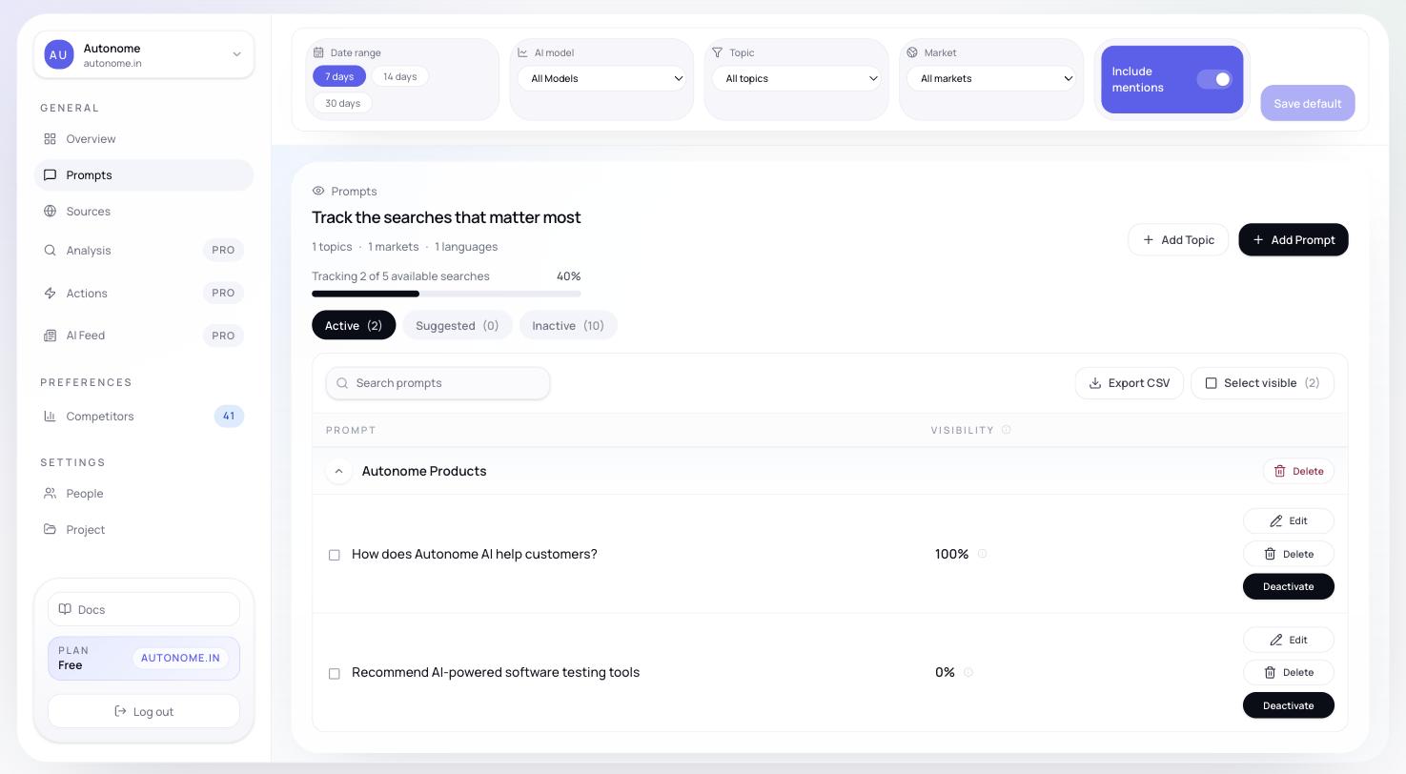Click the 41 competitors count badge
The image size is (1406, 774).
(x=229, y=417)
